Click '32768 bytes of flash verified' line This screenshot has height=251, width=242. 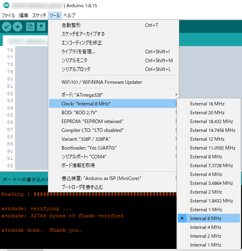tap(77, 216)
